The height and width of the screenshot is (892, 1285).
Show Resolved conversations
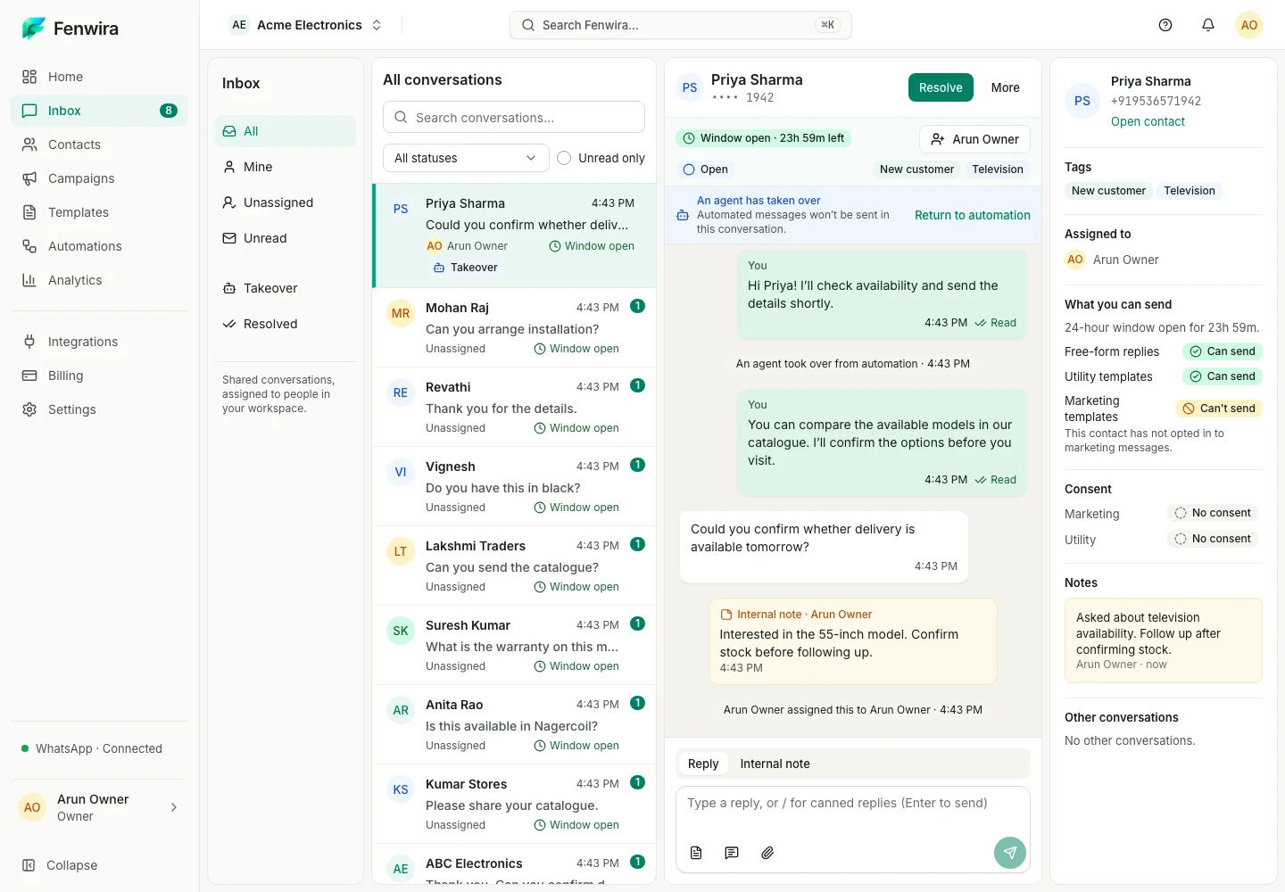coord(286,324)
